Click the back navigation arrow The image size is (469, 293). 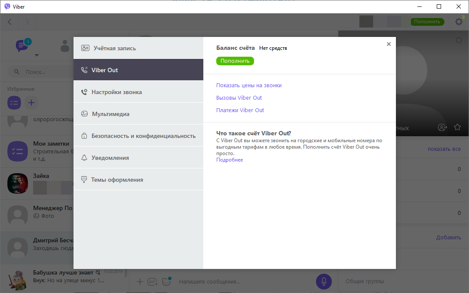click(10, 21)
